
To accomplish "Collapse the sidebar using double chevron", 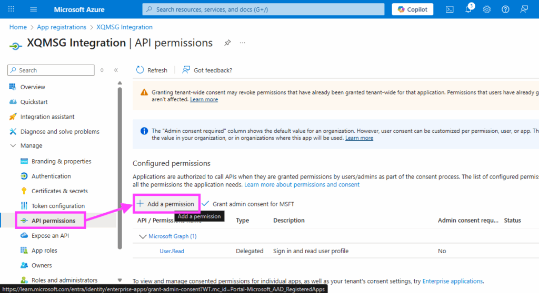I will click(x=116, y=70).
